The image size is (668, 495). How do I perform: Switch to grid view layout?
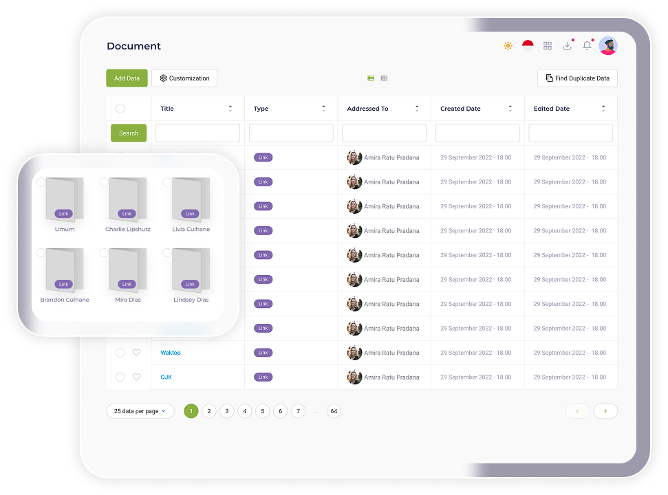point(384,78)
